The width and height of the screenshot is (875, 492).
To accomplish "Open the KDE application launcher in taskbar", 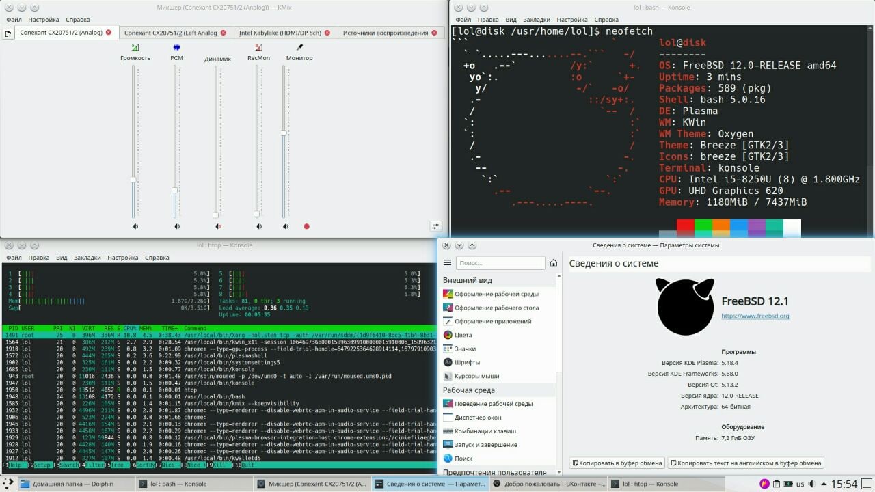I will pos(8,484).
